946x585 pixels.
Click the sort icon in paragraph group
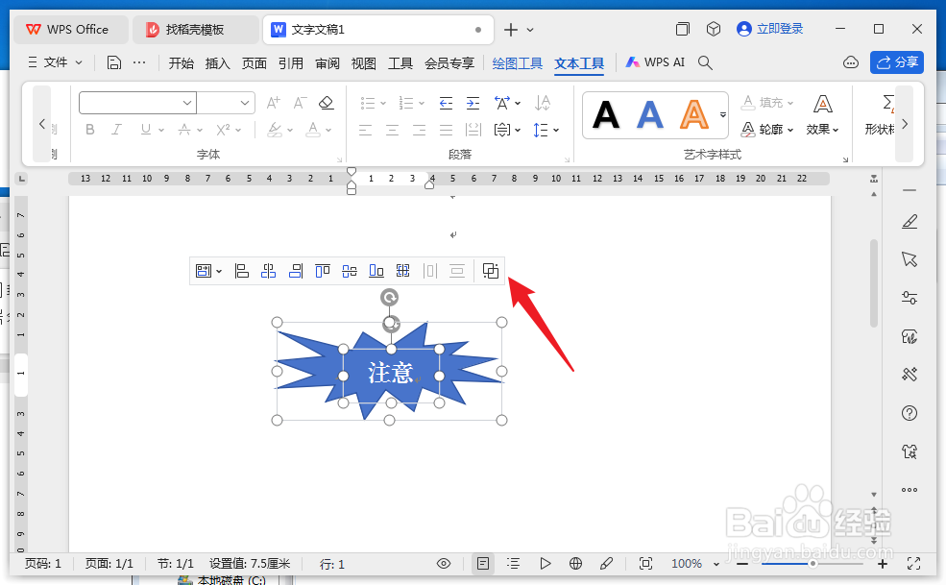(543, 103)
